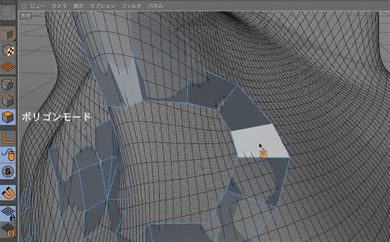The image size is (390, 242).
Task: Toggle Enable Snap magnet icon
Action: [8, 192]
